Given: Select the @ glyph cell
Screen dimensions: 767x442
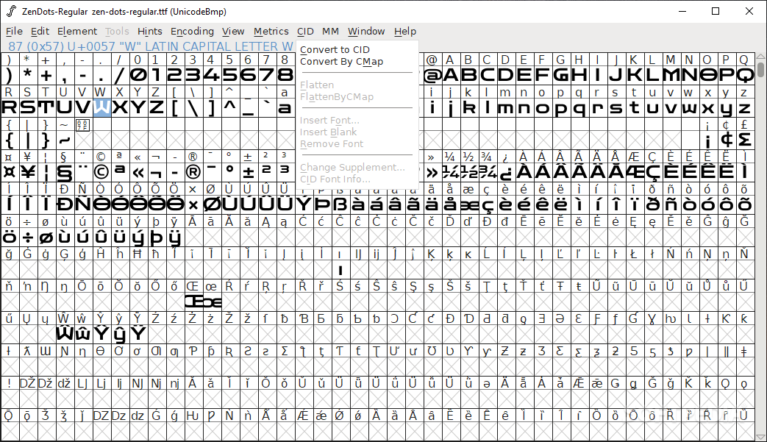Looking at the screenshot, I should [x=432, y=75].
